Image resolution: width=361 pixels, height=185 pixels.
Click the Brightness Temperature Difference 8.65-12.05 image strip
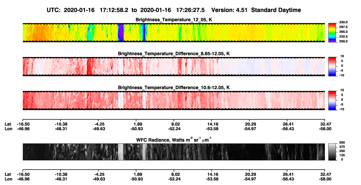point(174,66)
